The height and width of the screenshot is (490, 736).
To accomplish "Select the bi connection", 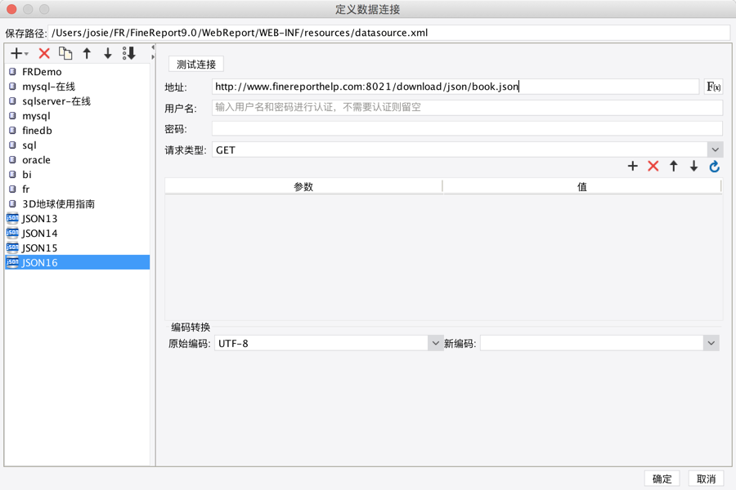I will [77, 175].
